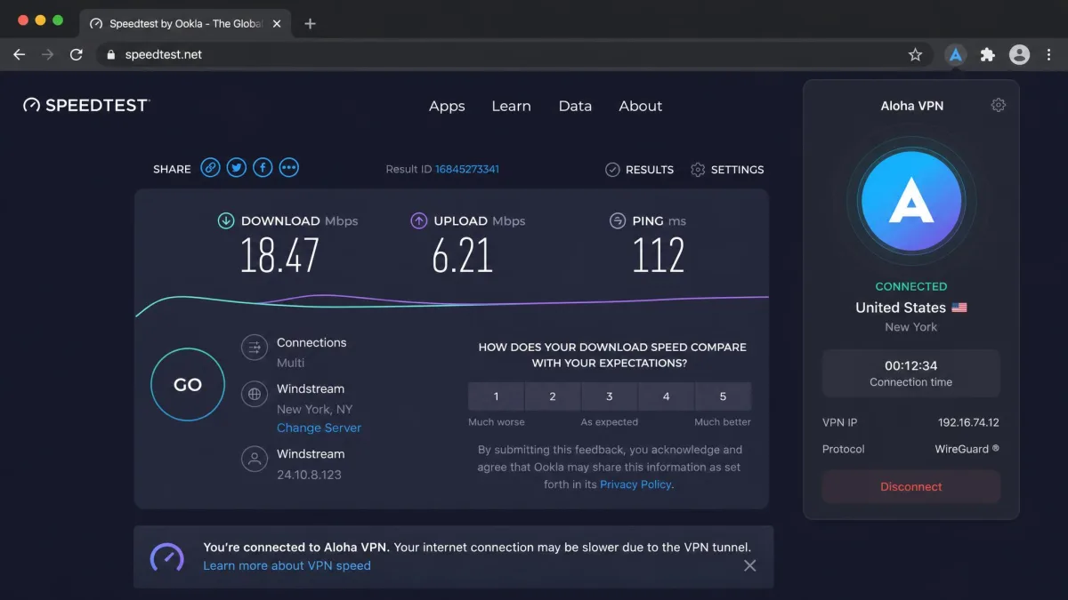The height and width of the screenshot is (600, 1068).
Task: Click the 112 ping value
Action: point(659,256)
